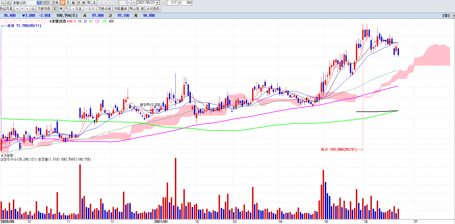Click the blue 거 tag beside stock name
The height and width of the screenshot is (224, 455).
(x=39, y=3)
